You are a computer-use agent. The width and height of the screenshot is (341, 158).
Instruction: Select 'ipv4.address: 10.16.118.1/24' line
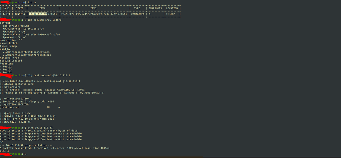tap(24, 29)
